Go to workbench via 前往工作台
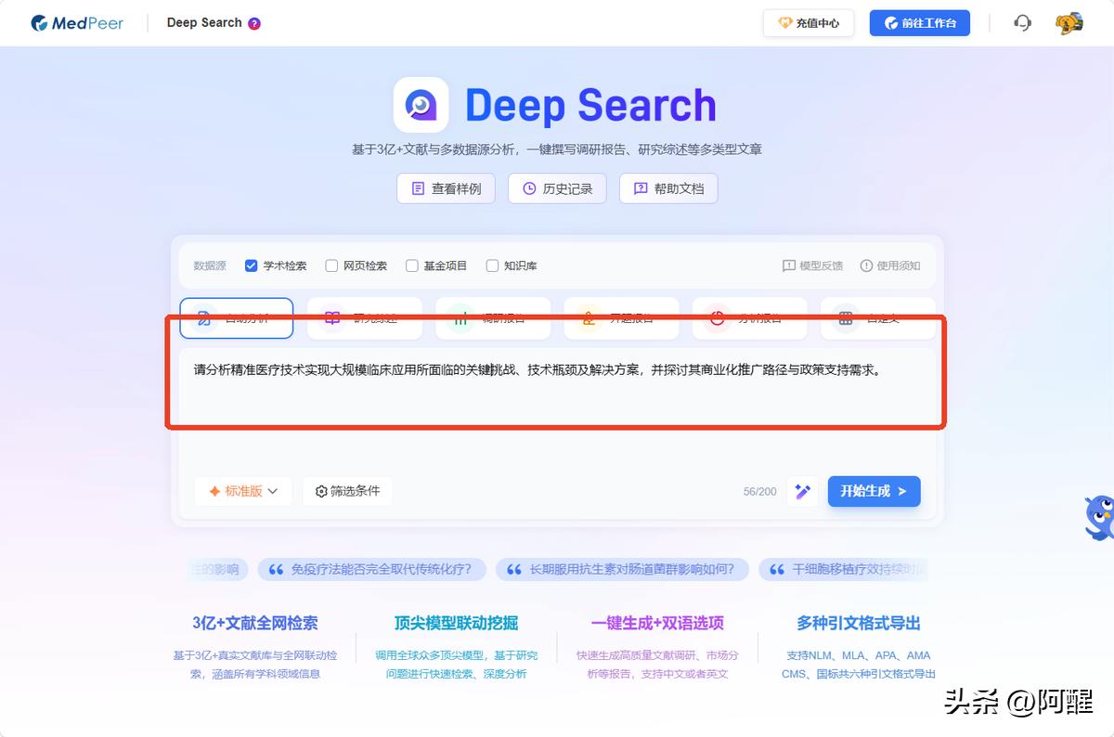 920,23
